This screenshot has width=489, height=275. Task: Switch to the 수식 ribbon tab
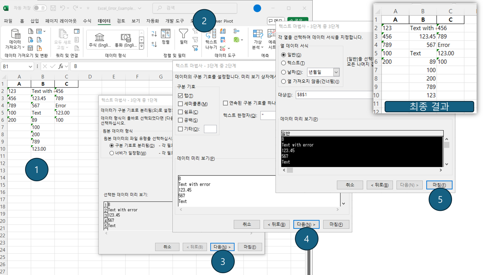(86, 21)
